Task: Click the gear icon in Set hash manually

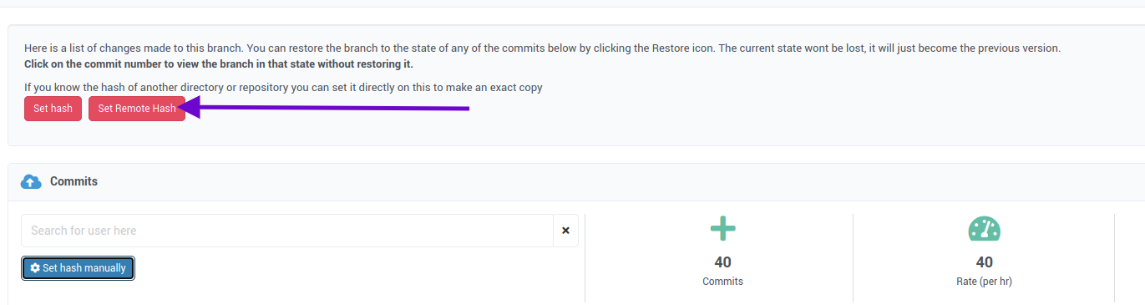Action: click(35, 268)
